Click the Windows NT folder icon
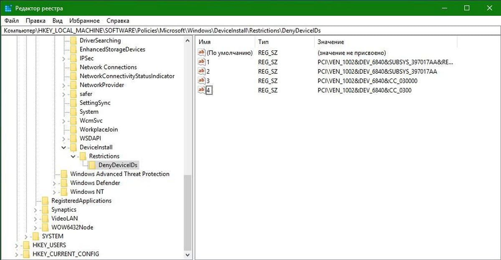This screenshot has width=501, height=260. coord(64,192)
